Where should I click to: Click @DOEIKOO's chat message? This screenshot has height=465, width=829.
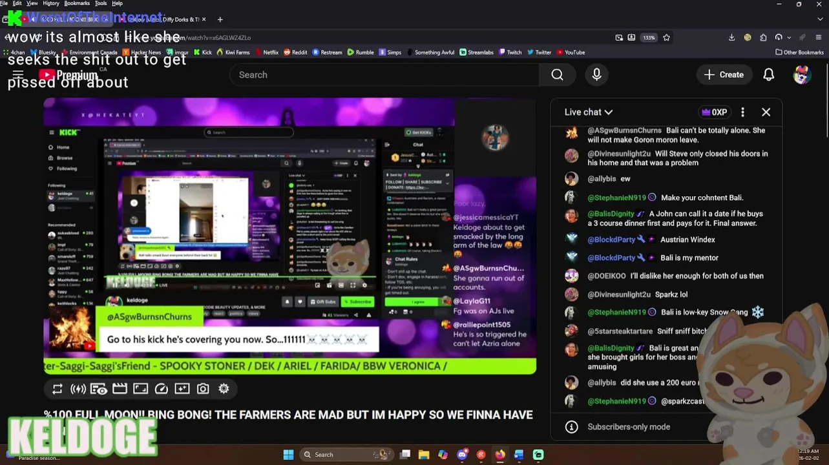click(666, 276)
